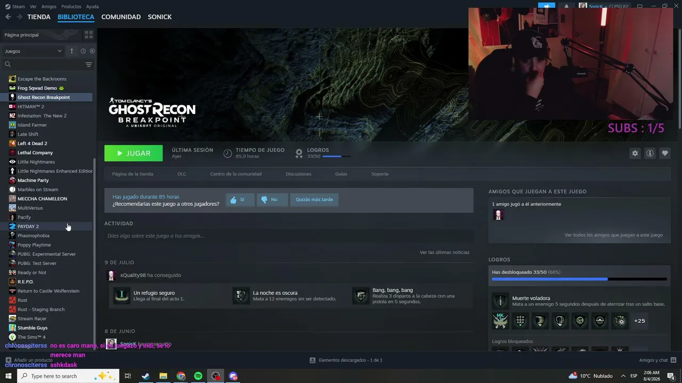Open Centro de la comunidad tab
This screenshot has height=383, width=682.
236,174
